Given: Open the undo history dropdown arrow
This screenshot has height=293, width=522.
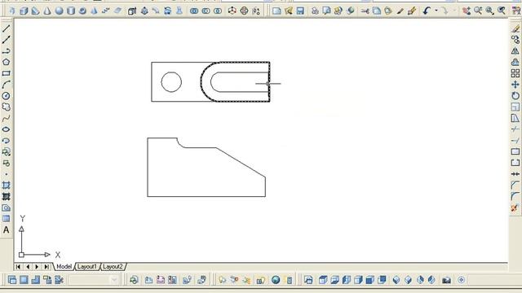Looking at the screenshot, I should (436, 11).
